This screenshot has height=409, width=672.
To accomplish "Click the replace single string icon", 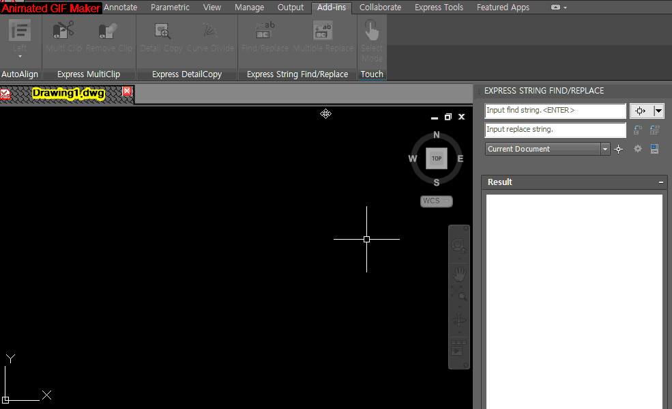I will [638, 130].
